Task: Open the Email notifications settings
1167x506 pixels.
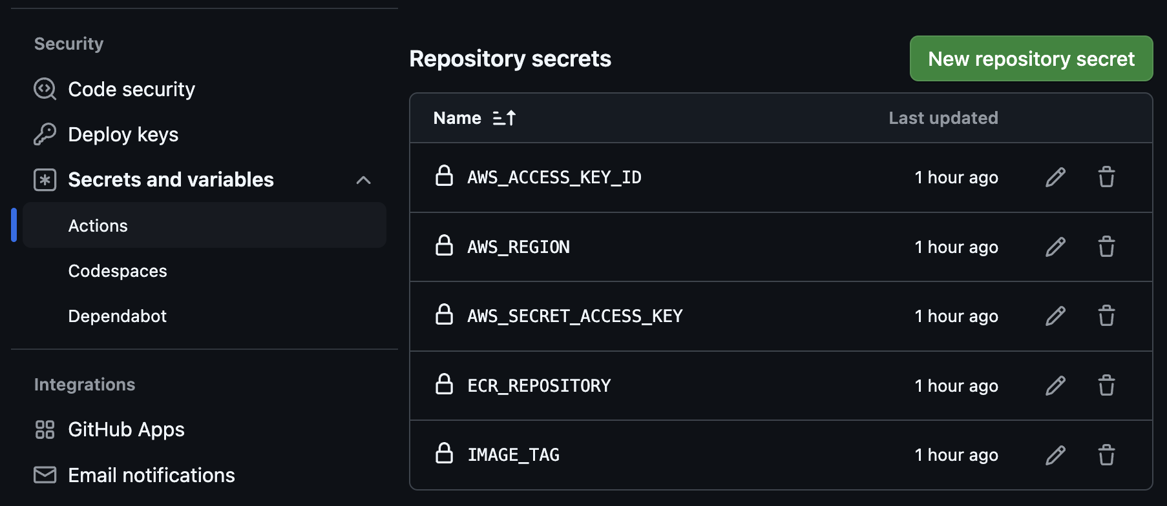Action: (151, 475)
